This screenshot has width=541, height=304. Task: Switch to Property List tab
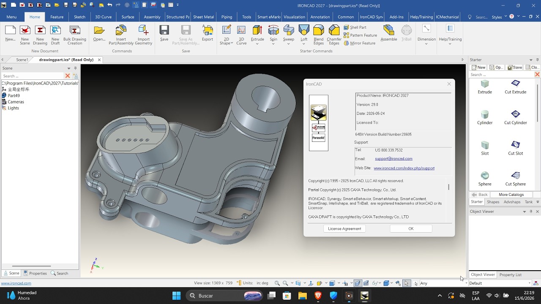510,274
